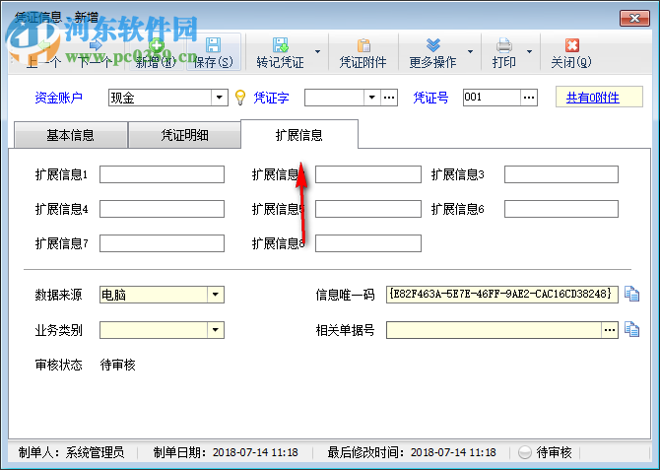660x470 pixels.
Task: Click the 保存(S) save toolbar icon
Action: (x=213, y=45)
